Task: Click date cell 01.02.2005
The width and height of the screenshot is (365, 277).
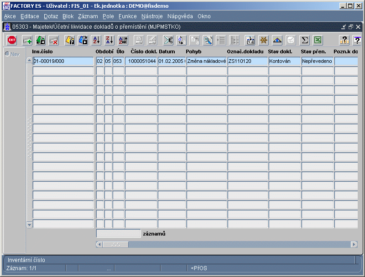Action: point(172,61)
